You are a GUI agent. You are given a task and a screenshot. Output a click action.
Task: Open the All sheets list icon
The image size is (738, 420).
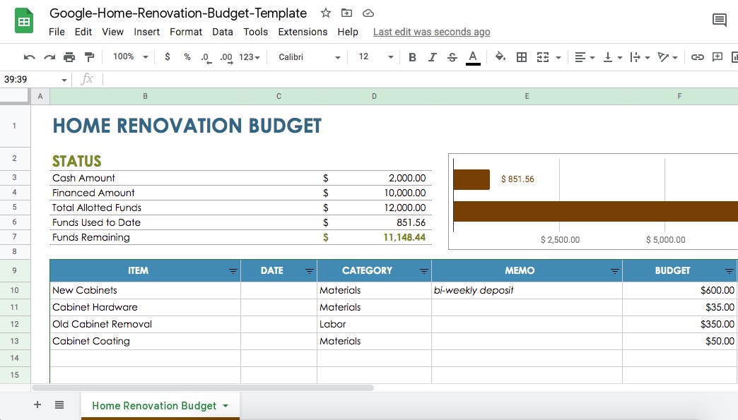59,404
